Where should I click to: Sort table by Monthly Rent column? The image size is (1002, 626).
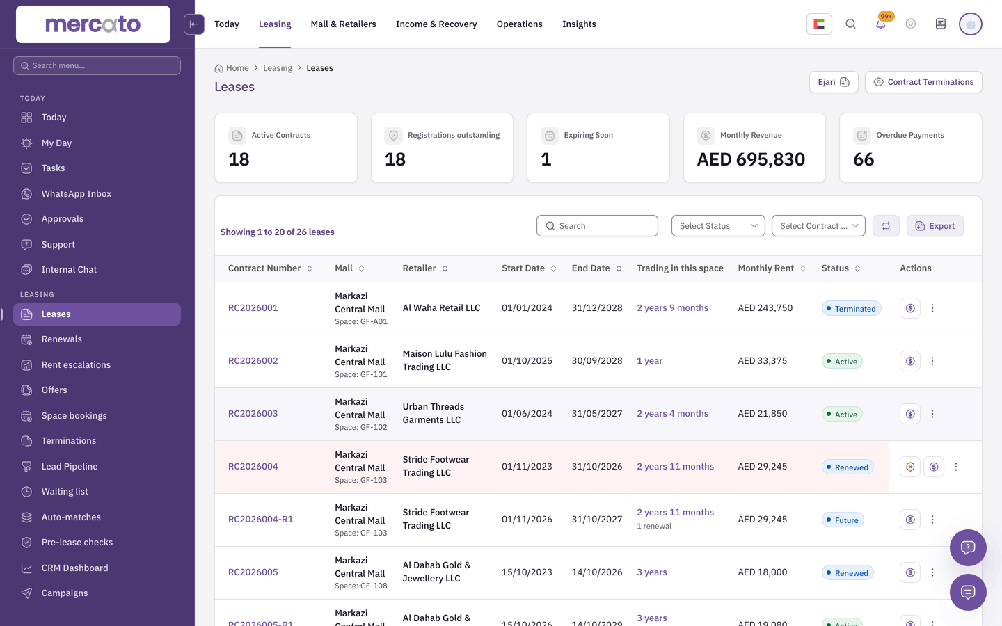click(x=772, y=268)
